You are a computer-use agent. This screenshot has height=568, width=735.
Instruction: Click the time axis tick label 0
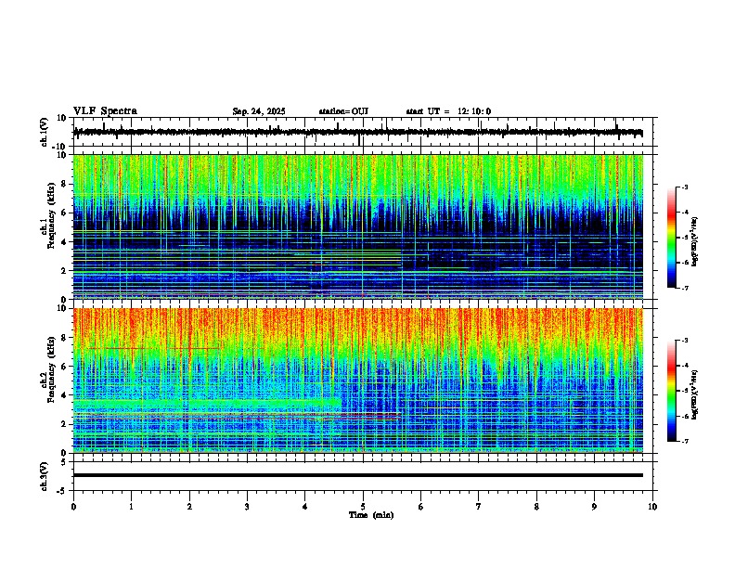pyautogui.click(x=73, y=507)
